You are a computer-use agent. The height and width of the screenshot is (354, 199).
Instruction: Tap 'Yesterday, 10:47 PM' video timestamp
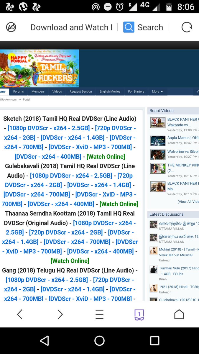tap(183, 143)
